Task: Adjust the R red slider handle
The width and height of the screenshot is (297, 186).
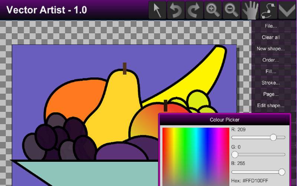Action: click(x=273, y=137)
